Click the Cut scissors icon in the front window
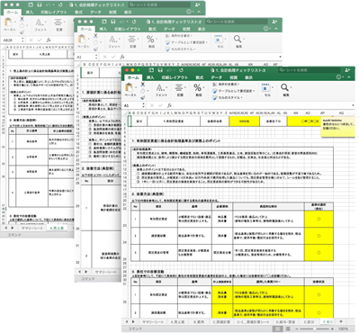359x333 pixels. coord(143,85)
